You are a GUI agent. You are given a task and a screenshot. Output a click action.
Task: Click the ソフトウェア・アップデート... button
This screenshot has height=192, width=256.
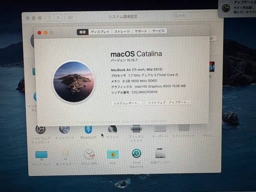click(168, 102)
